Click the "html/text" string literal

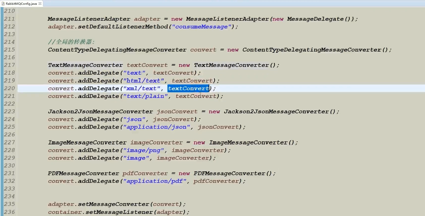(x=143, y=81)
